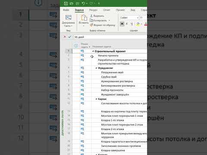Click task mode icon for Заполнение оконных проёмов row

(82, 146)
